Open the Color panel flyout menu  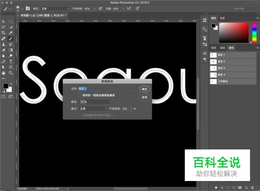pyautogui.click(x=258, y=18)
